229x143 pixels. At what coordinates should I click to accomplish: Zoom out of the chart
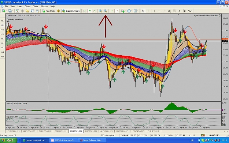coord(106,11)
